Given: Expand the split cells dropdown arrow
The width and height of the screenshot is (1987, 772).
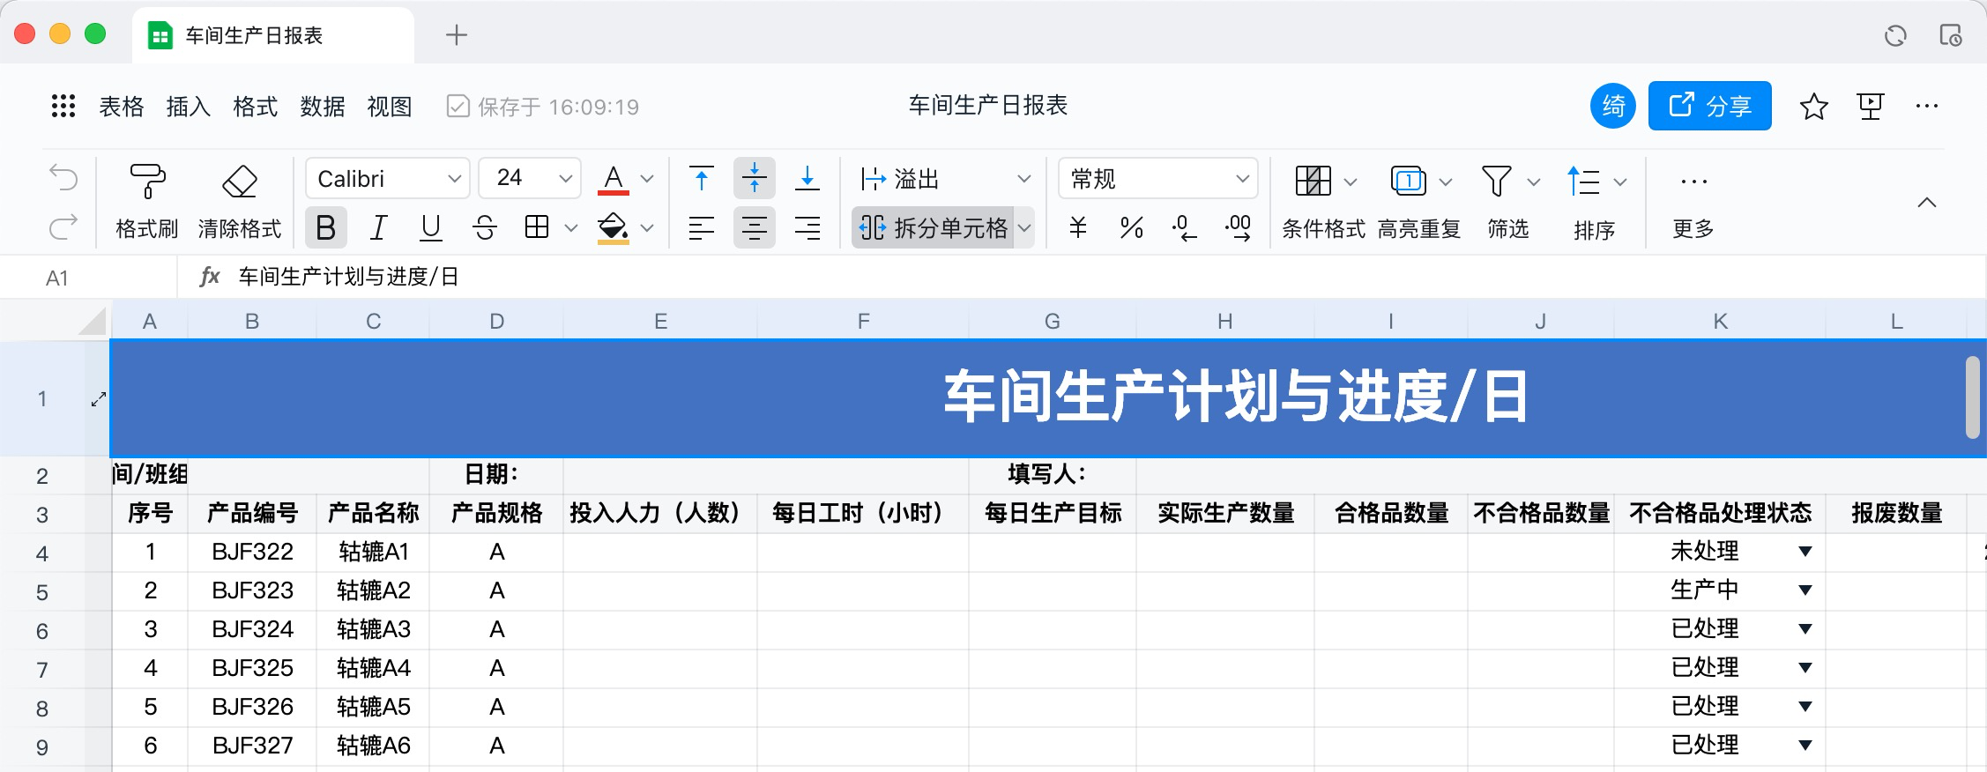Looking at the screenshot, I should (x=1024, y=228).
